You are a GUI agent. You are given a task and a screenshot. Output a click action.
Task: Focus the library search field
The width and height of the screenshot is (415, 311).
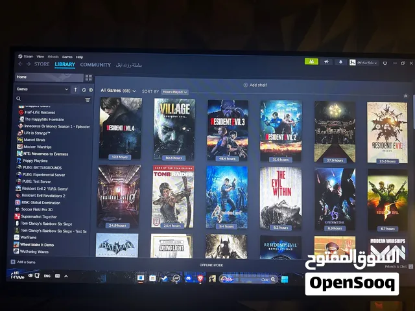51,99
